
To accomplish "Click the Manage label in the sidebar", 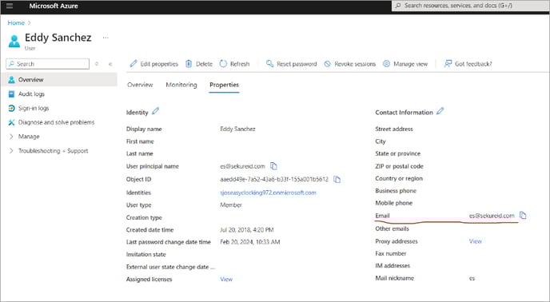I will click(29, 137).
